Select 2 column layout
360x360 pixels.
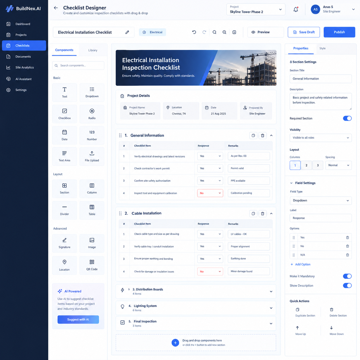[306, 165]
